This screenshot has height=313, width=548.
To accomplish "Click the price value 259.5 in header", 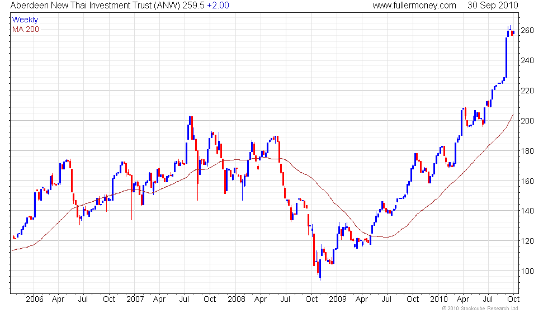I will (x=193, y=6).
